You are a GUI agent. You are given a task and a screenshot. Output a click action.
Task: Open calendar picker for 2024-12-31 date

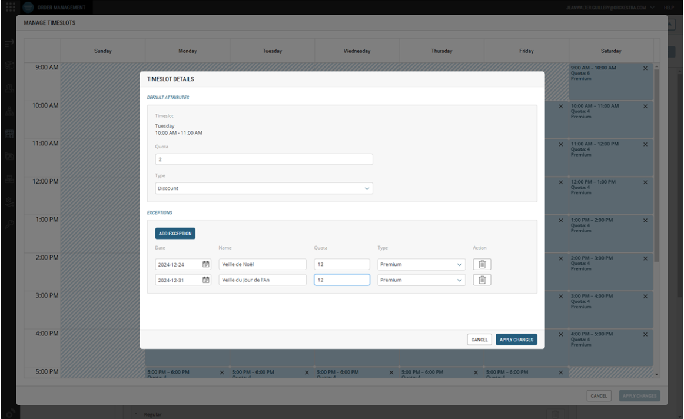(206, 280)
